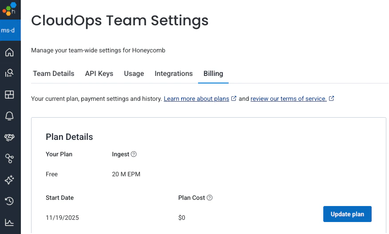Click the Plan Cost help question icon

coord(210,198)
